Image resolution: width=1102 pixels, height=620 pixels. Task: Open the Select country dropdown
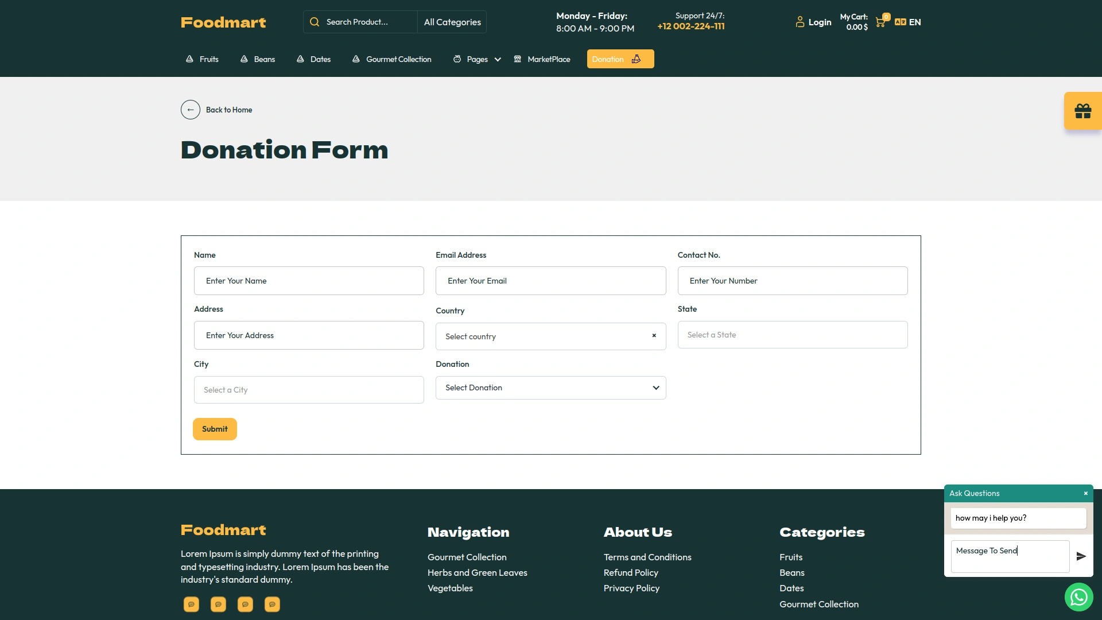click(x=542, y=336)
